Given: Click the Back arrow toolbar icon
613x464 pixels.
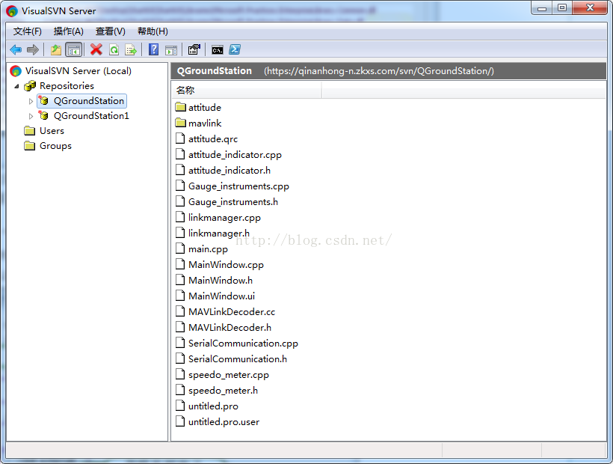Looking at the screenshot, I should pyautogui.click(x=16, y=49).
